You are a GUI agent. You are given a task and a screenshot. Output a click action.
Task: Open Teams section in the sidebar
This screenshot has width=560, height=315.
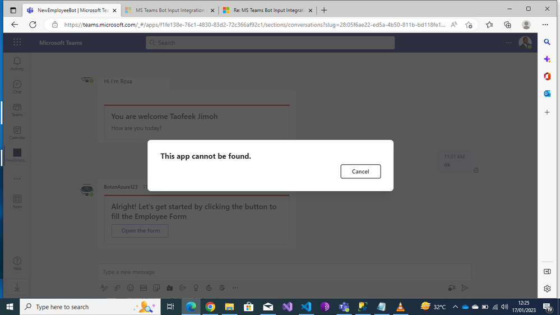coord(17,110)
